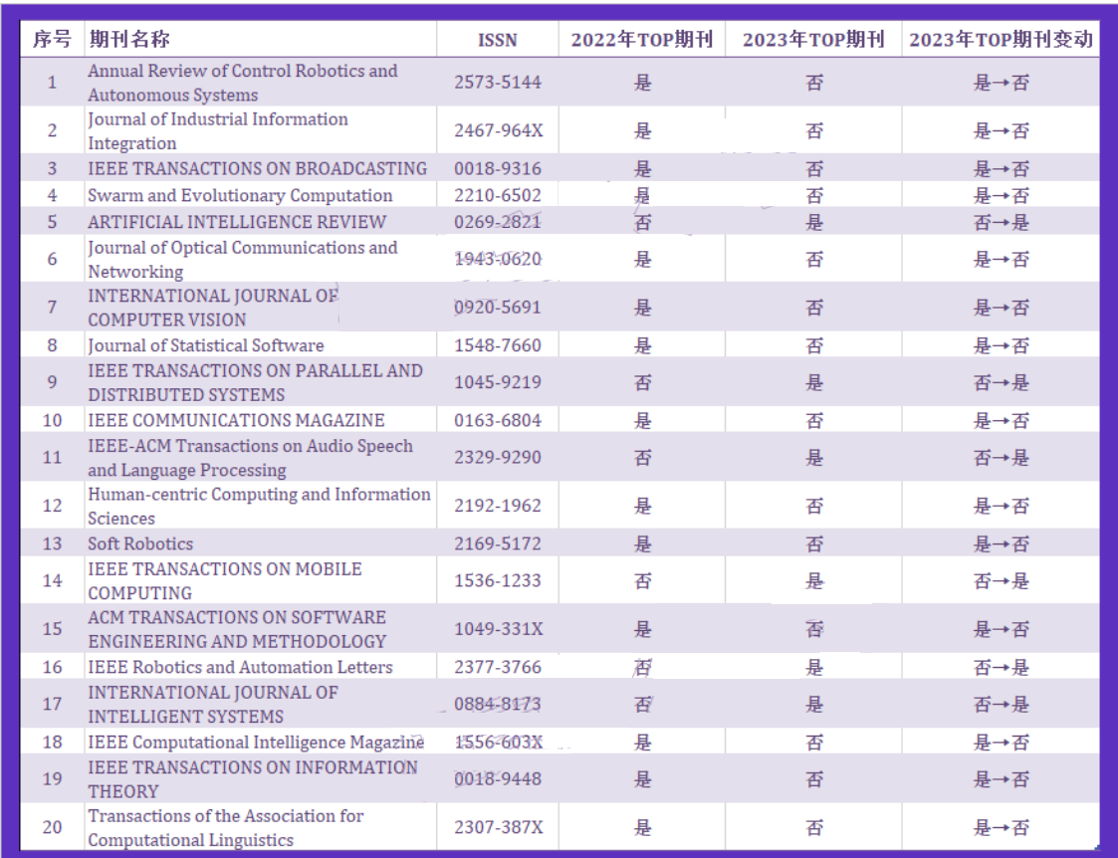The width and height of the screenshot is (1118, 858).
Task: Select 2022 value 否 for IEEE TRANSACTIONS ON MOBILE COMPUTING
Action: point(642,580)
